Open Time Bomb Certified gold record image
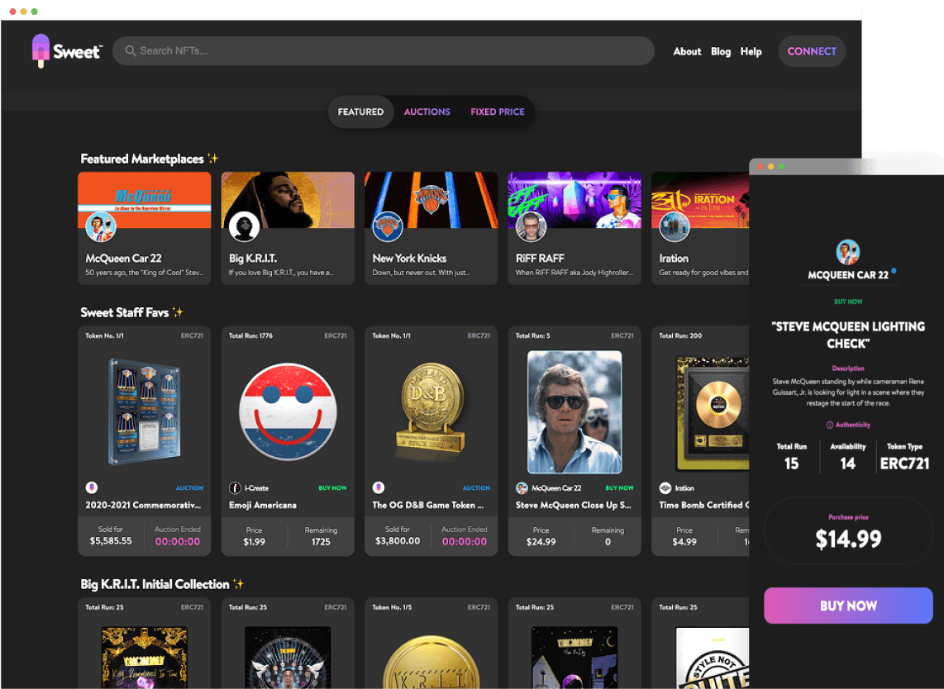Screen dimensions: 944x689 coord(713,414)
